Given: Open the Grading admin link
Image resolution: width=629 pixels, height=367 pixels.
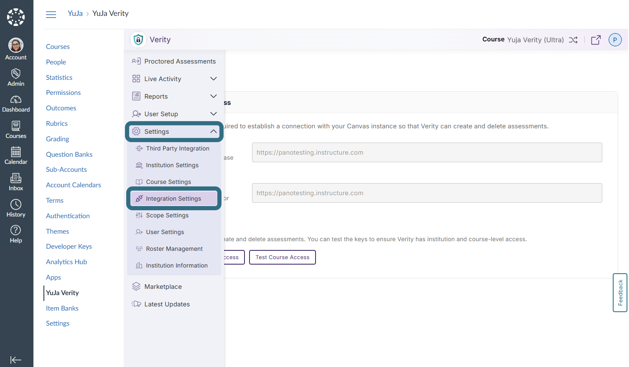Looking at the screenshot, I should click(x=58, y=139).
